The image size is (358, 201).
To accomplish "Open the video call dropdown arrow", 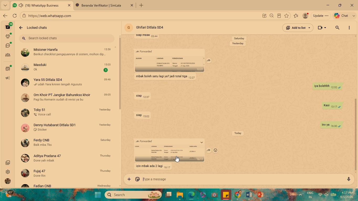I will point(325,28).
